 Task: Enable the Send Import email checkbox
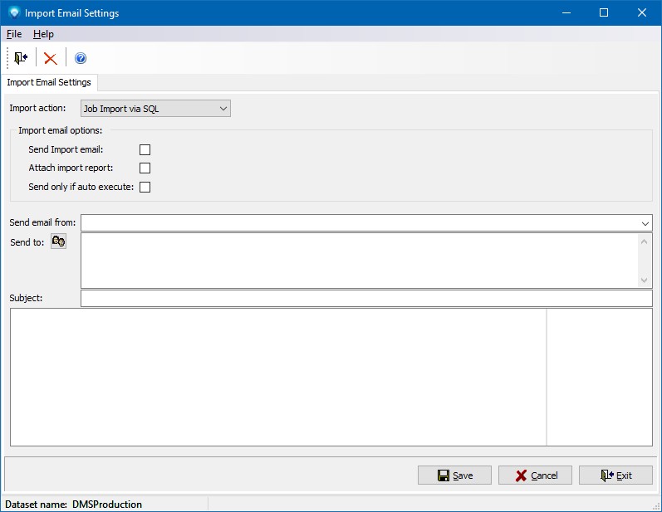pyautogui.click(x=145, y=150)
